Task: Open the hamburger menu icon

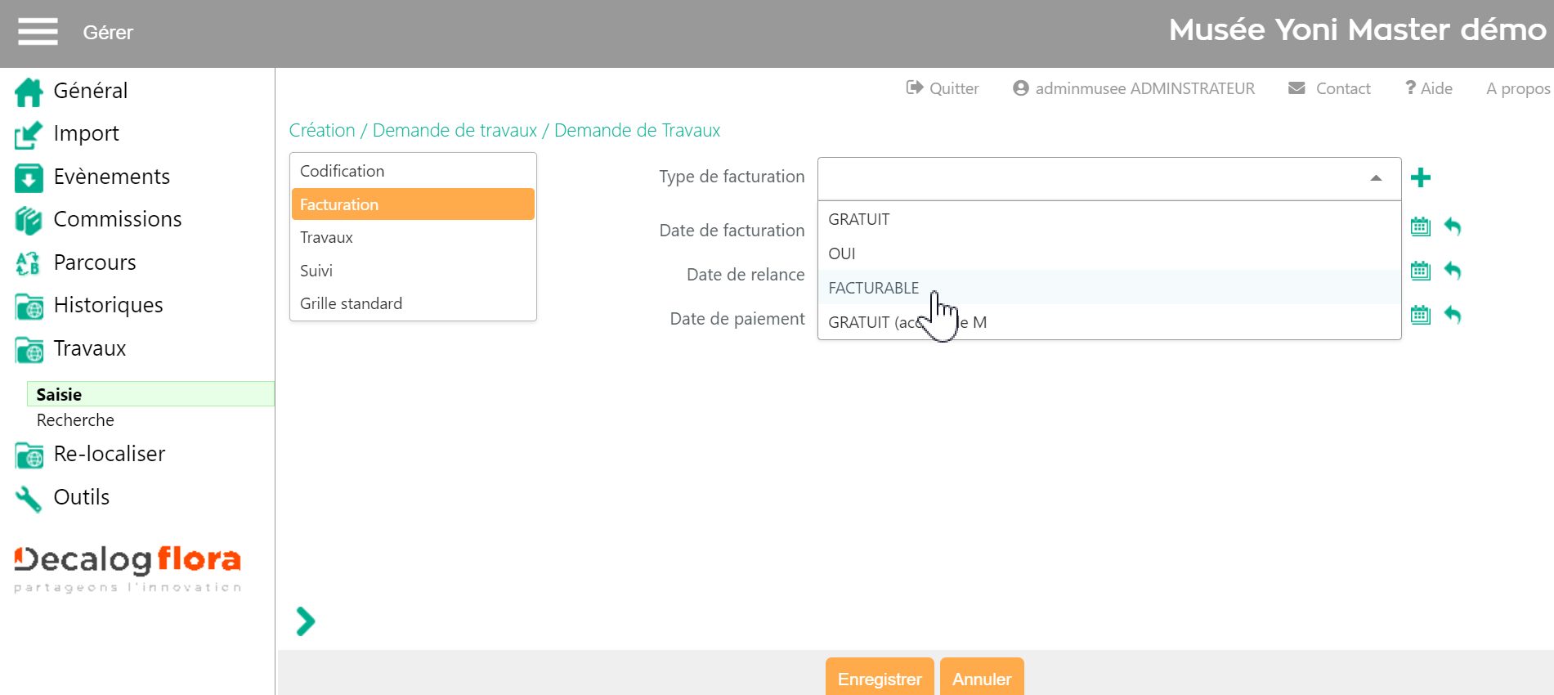Action: pyautogui.click(x=38, y=32)
